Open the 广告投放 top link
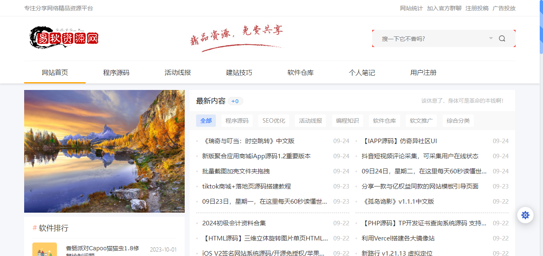543x256 pixels. tap(504, 8)
